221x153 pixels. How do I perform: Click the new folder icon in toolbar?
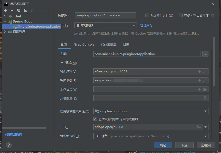pos(25,10)
